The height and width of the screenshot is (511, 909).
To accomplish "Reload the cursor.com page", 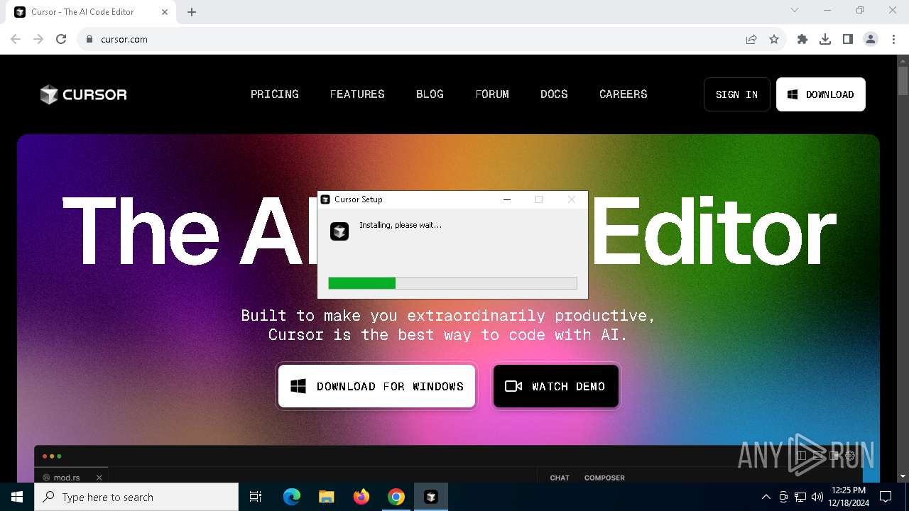I will [x=61, y=39].
